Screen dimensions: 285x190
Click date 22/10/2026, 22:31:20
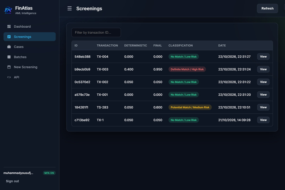click(234, 95)
